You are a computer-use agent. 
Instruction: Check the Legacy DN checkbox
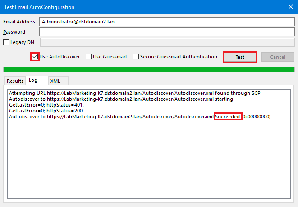(x=6, y=42)
